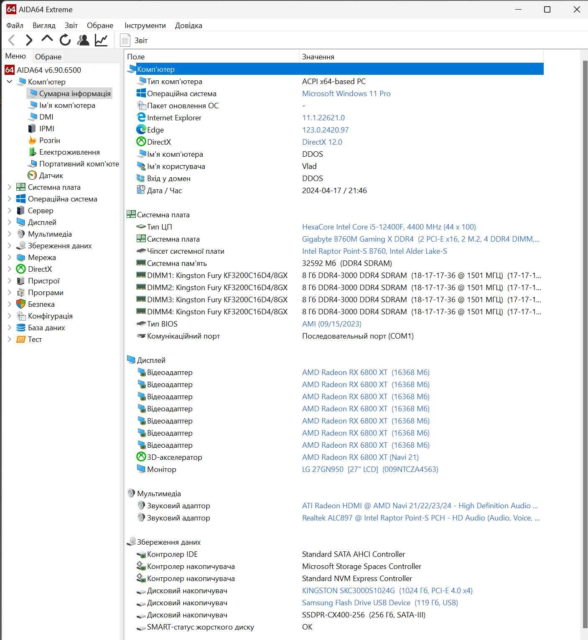Click the Розгін flame icon
This screenshot has width=588, height=640.
pyautogui.click(x=32, y=140)
